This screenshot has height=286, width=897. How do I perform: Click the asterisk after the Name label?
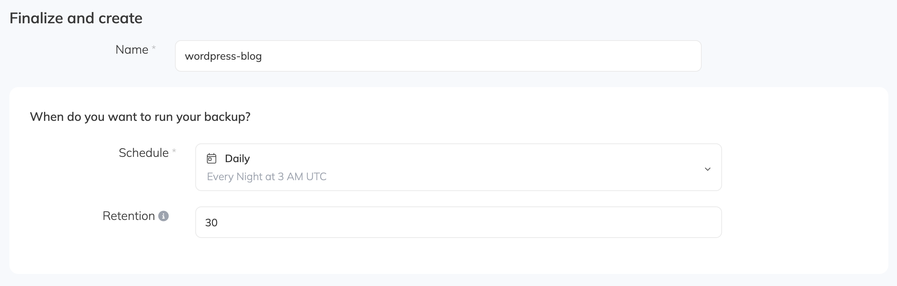click(154, 47)
